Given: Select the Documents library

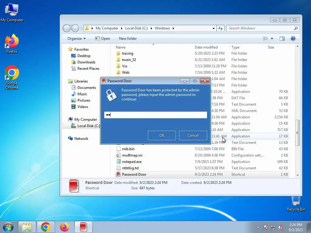Looking at the screenshot, I should tap(84, 88).
